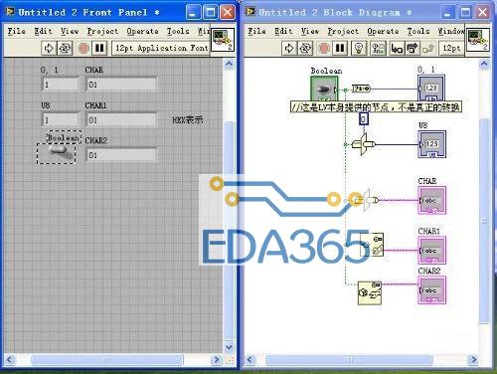The image size is (497, 374).
Task: Click the '0, 1' numeric indicator field
Action: pyautogui.click(x=60, y=85)
